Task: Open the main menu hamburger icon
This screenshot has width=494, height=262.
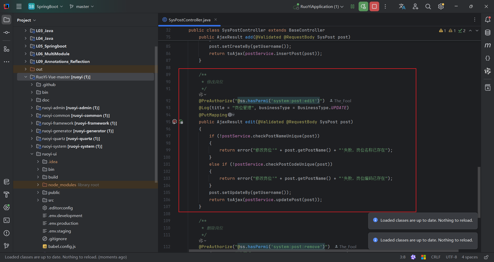Action: click(x=19, y=6)
